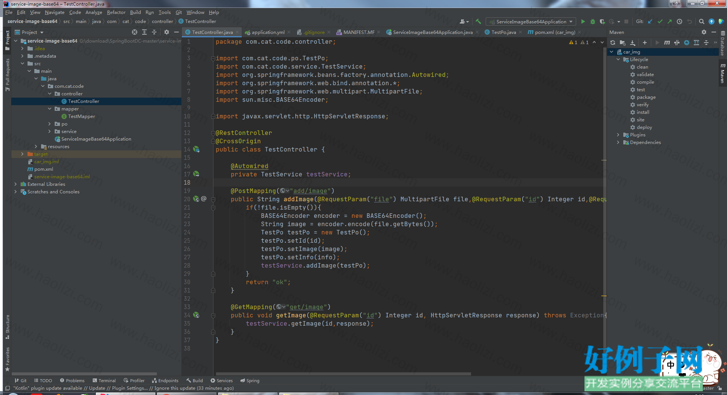Expand Plugins node in Maven panel
The width and height of the screenshot is (727, 395).
(x=618, y=135)
